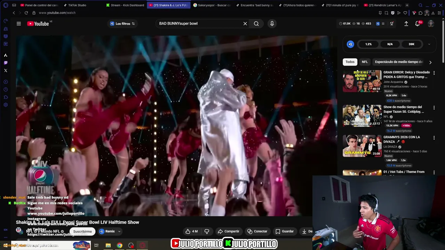Open the browser downloads icon
Screen dimensions: 445x250
pos(433,13)
